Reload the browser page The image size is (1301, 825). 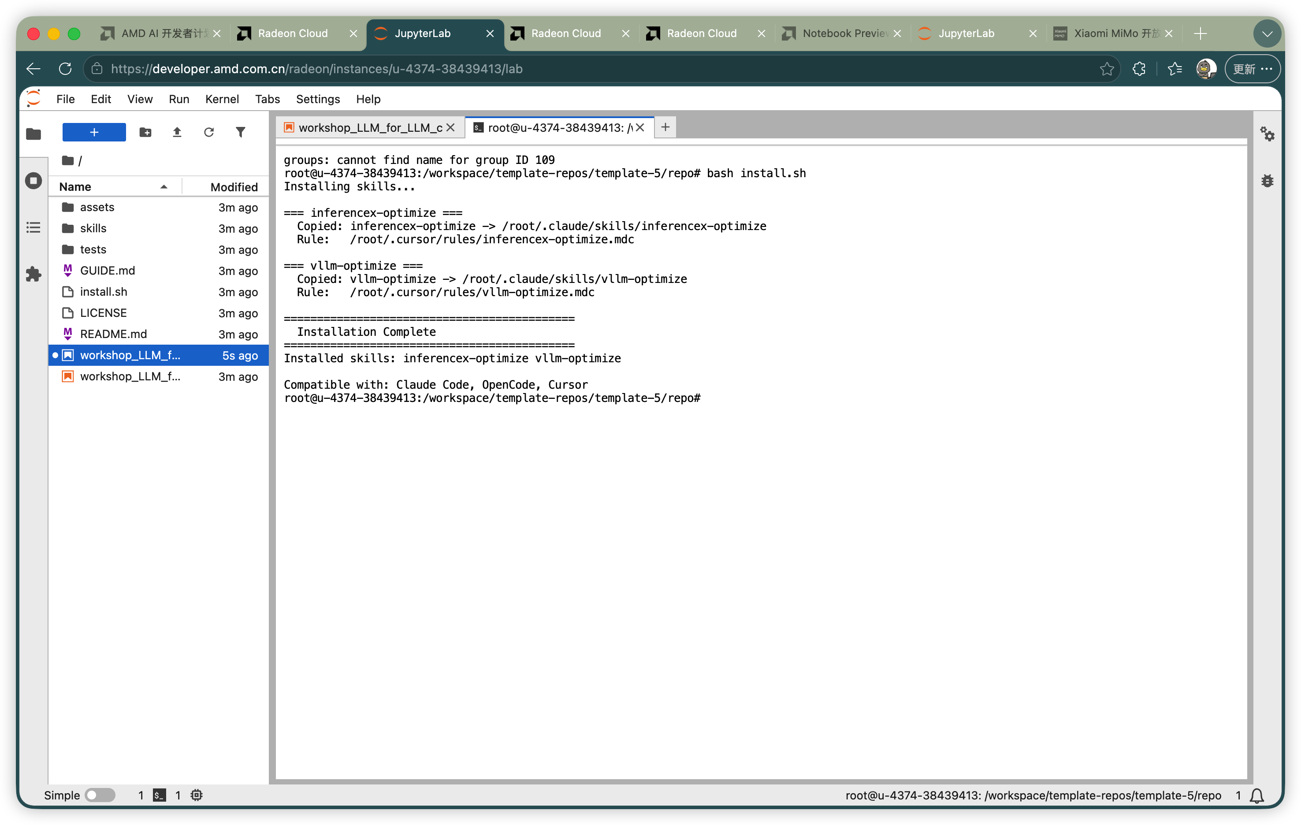point(65,69)
